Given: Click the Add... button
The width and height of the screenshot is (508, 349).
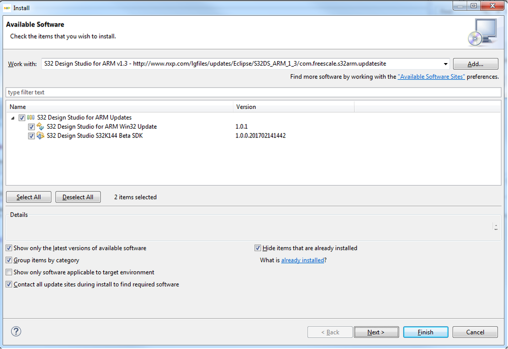Looking at the screenshot, I should [475, 64].
